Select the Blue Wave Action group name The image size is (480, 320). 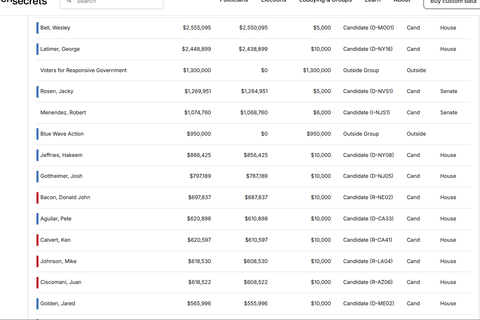tap(62, 134)
